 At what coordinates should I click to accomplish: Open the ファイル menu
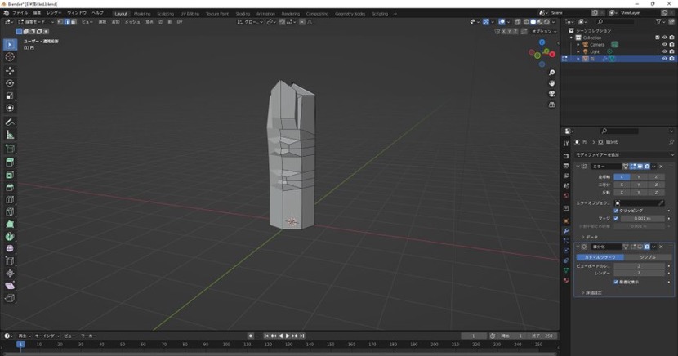(20, 13)
